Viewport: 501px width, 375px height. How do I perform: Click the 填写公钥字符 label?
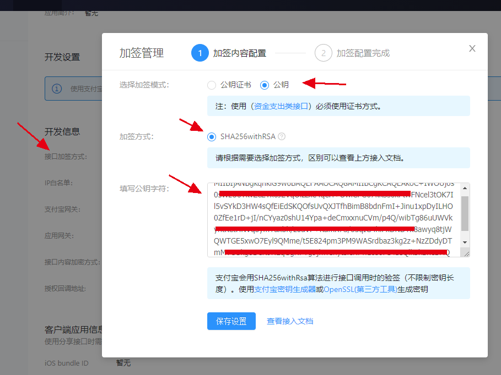[x=144, y=189]
